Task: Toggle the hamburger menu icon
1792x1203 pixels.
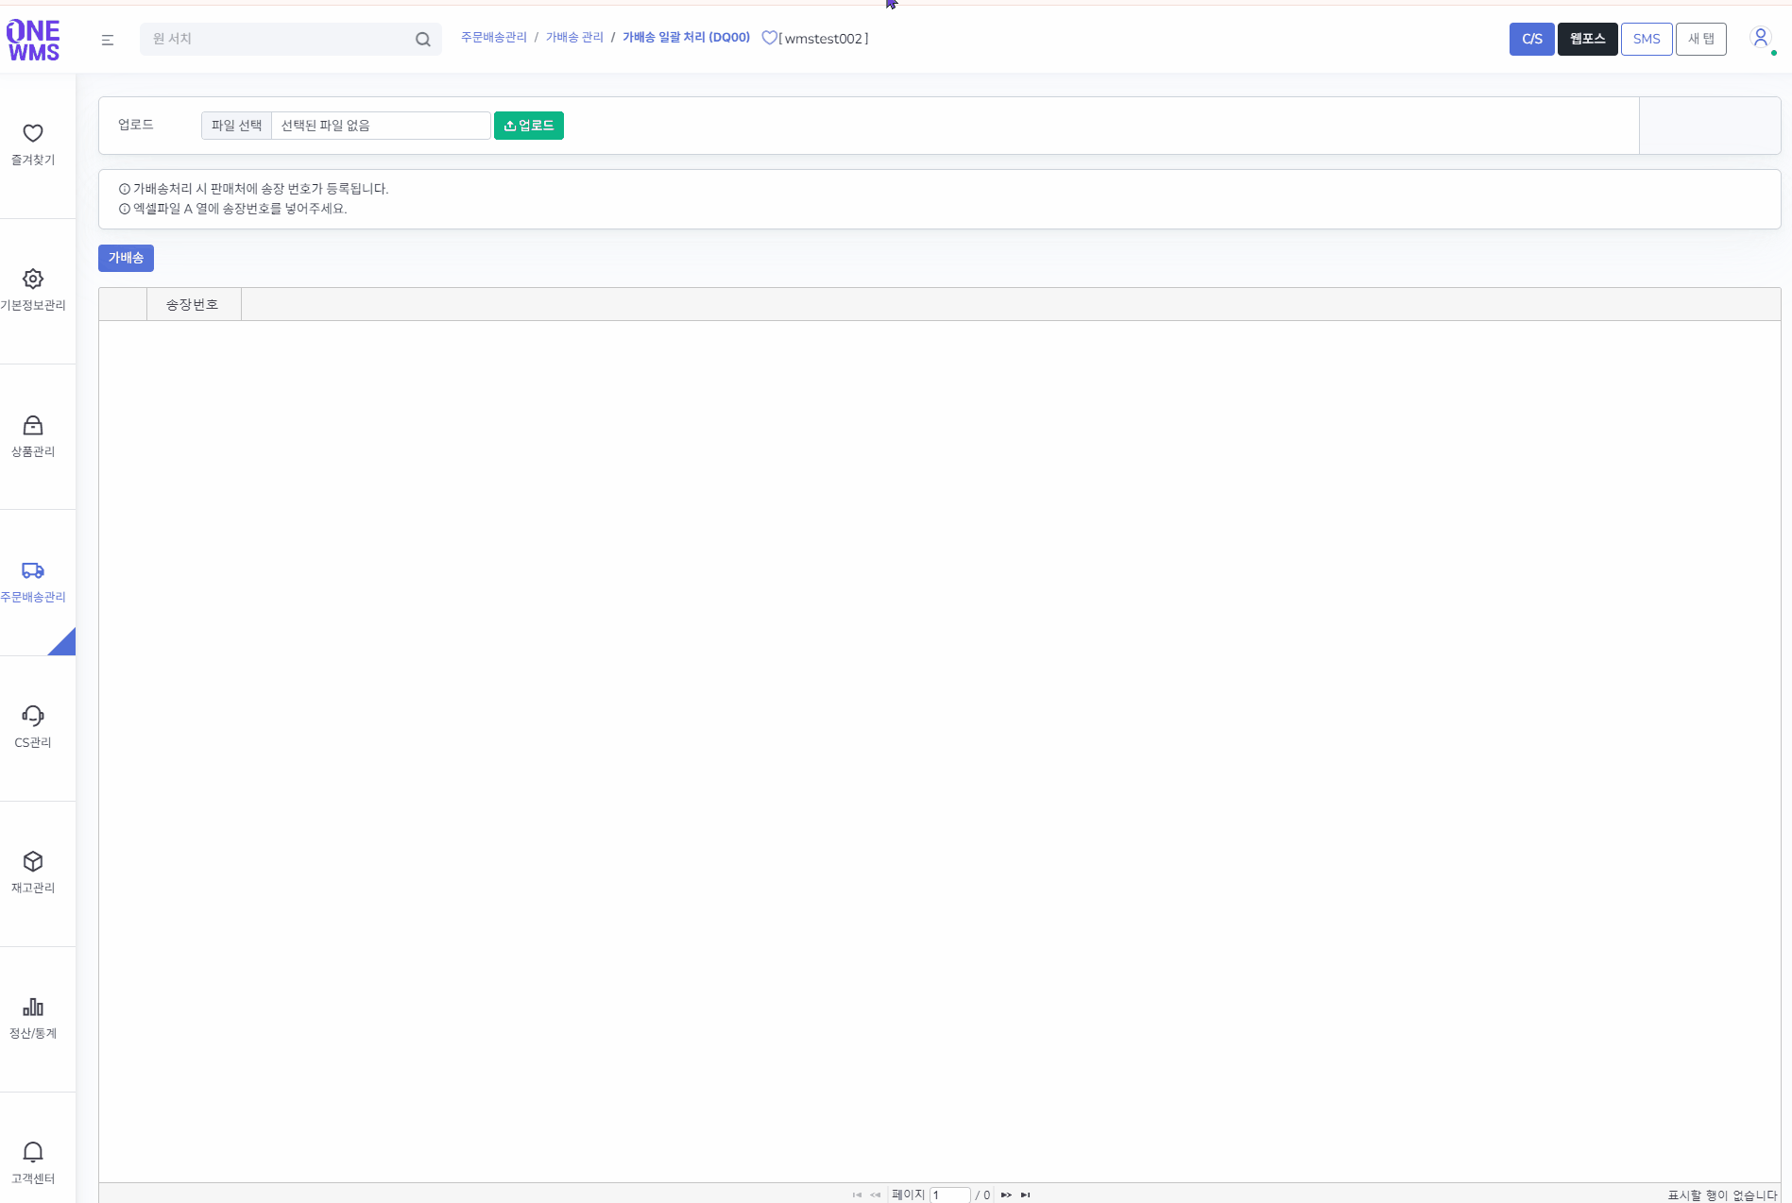Action: click(x=108, y=40)
